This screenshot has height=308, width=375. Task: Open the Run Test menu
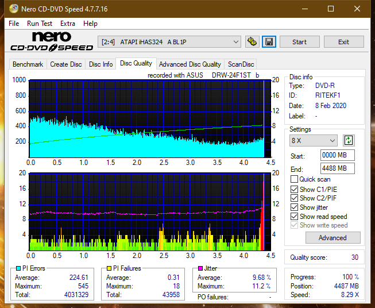pyautogui.click(x=40, y=24)
